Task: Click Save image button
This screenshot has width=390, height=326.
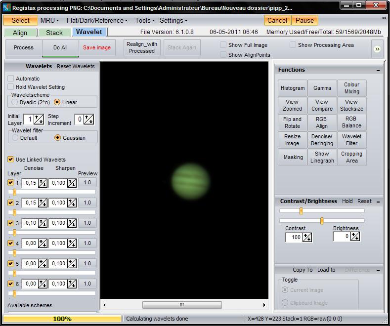Action: tap(97, 48)
